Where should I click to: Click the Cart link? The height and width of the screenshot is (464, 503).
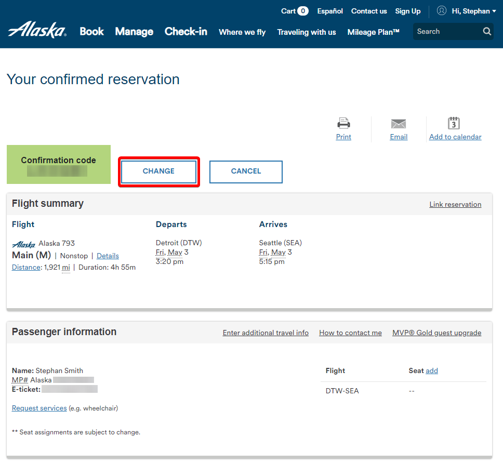coord(288,11)
